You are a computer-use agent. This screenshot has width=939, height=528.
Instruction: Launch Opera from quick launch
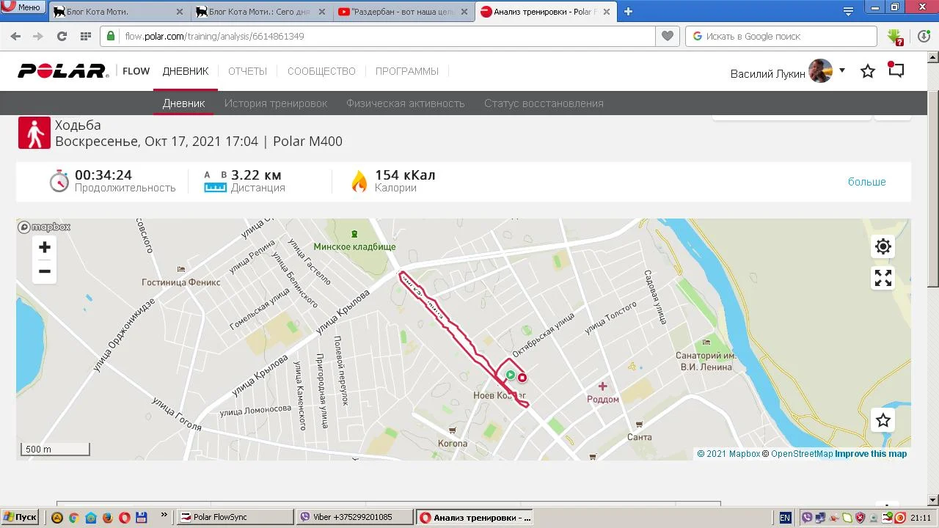point(125,517)
